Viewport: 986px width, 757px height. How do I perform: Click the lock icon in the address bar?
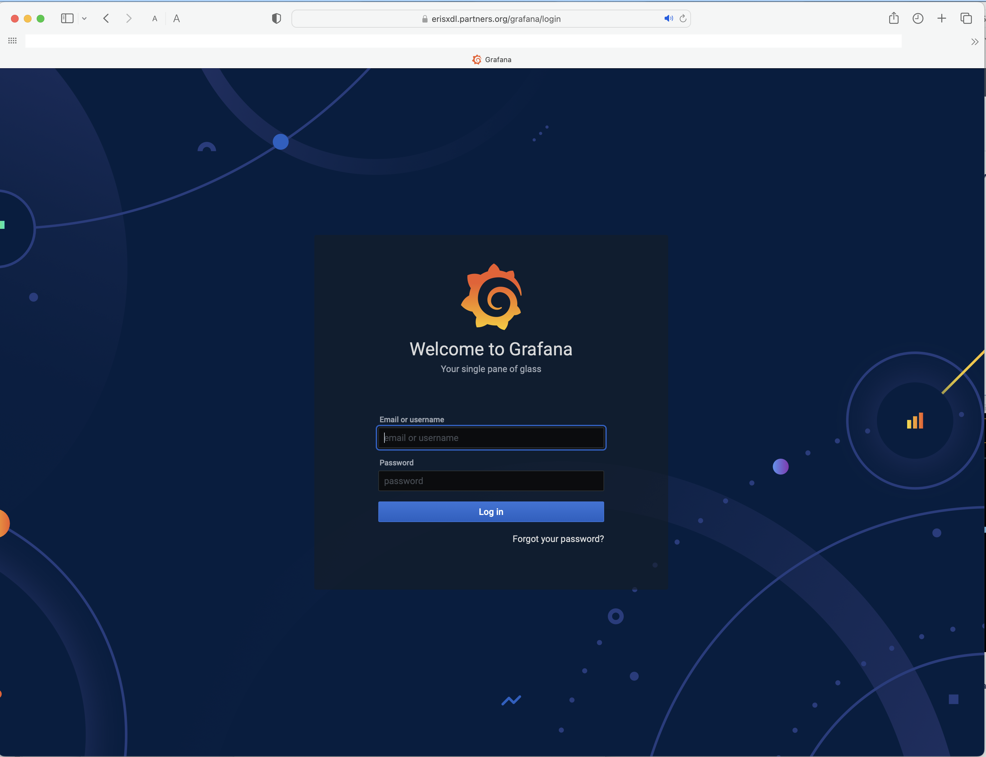click(x=425, y=19)
